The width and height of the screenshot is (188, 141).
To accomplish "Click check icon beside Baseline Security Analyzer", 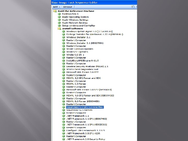I will [63, 66].
